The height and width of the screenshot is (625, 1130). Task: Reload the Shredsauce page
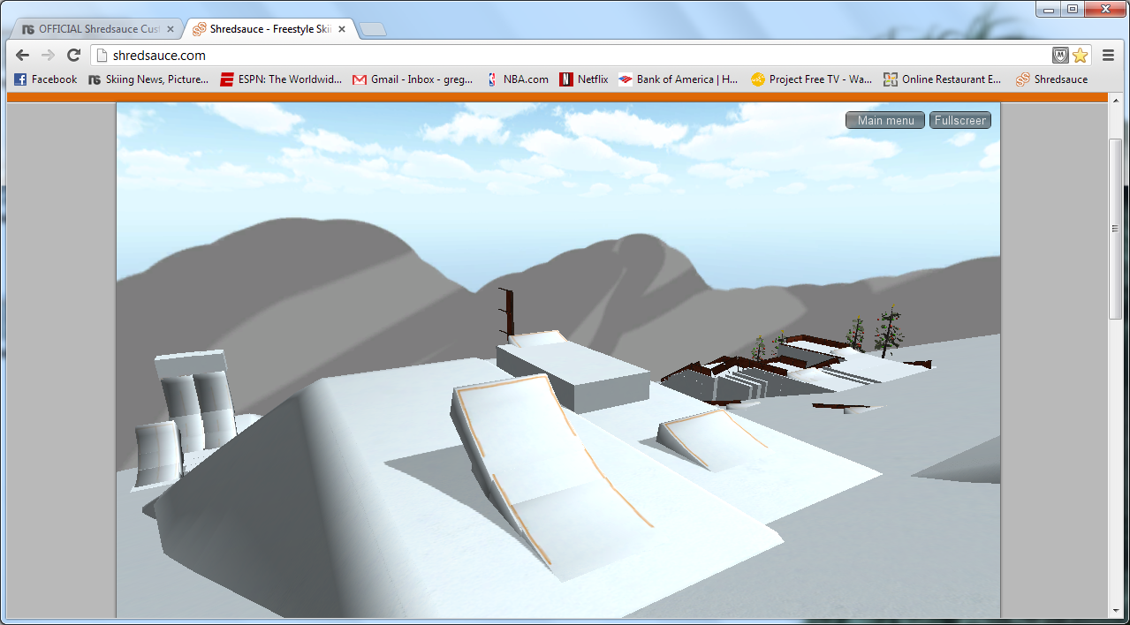(x=74, y=56)
